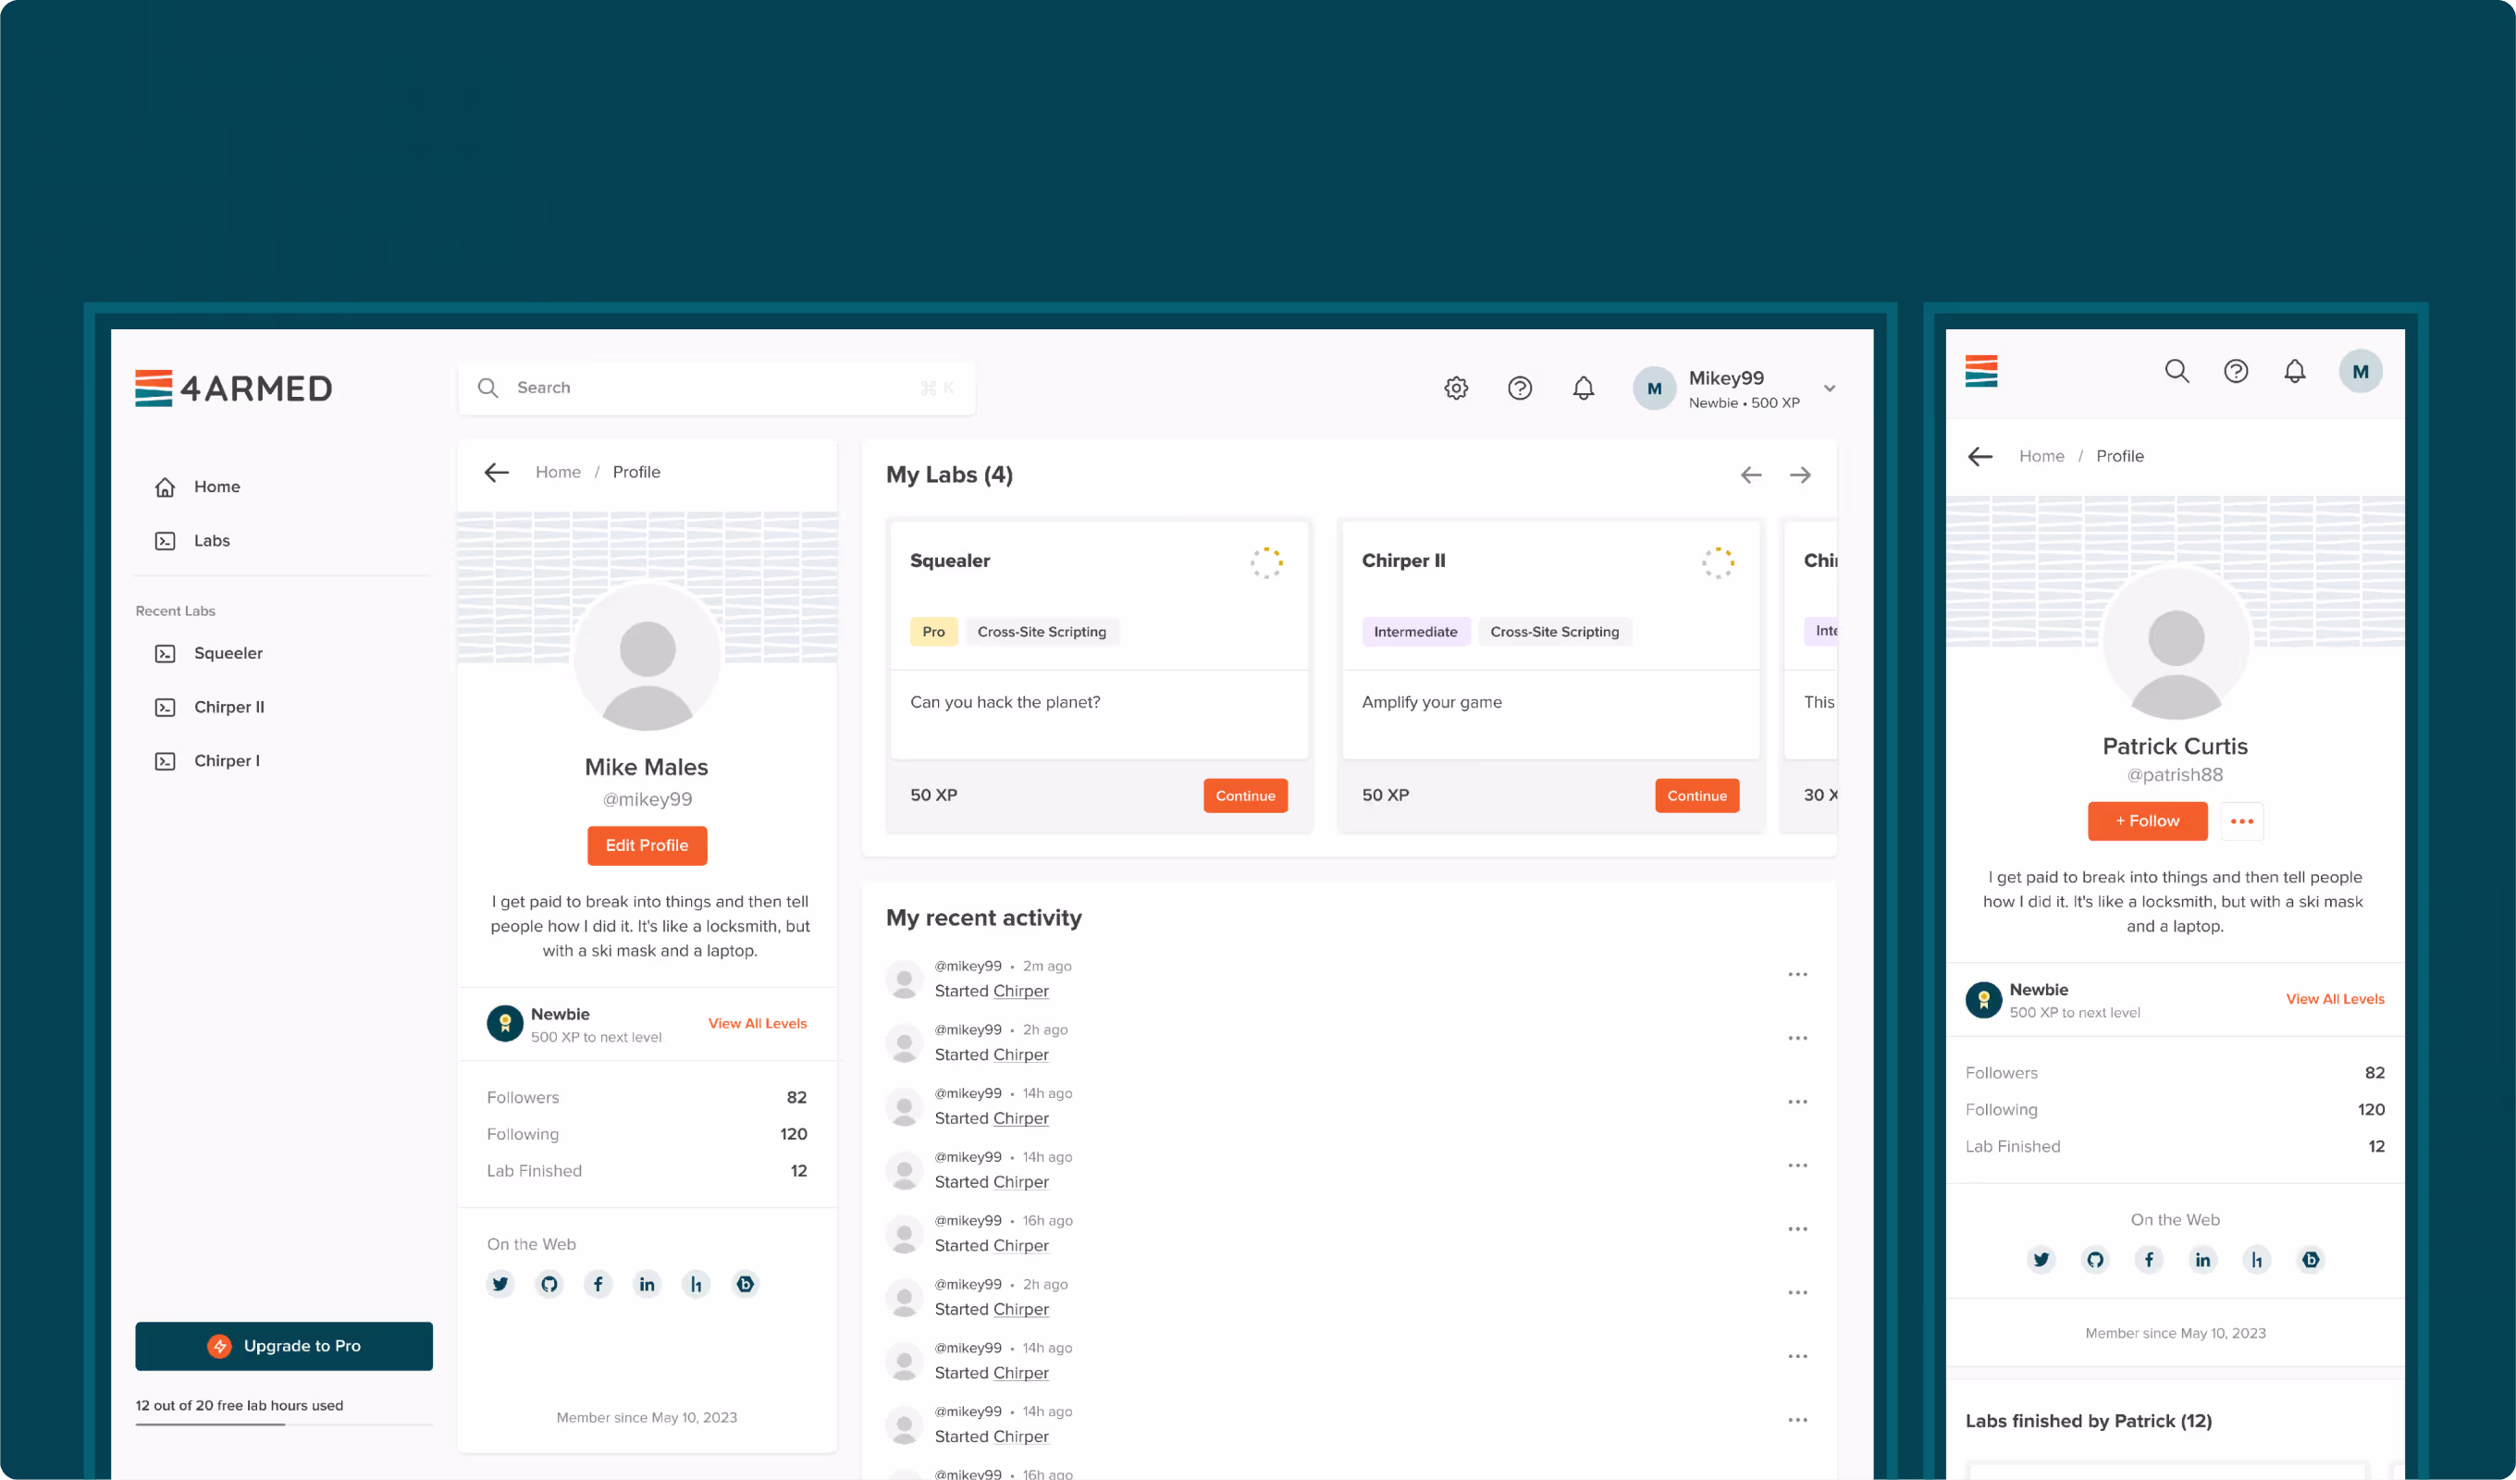This screenshot has width=2516, height=1480.
Task: Open Twitter icon on Mike's profile
Action: coord(500,1284)
